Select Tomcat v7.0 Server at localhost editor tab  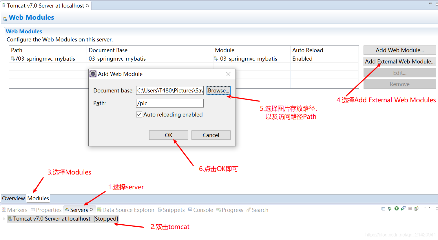[x=45, y=6]
